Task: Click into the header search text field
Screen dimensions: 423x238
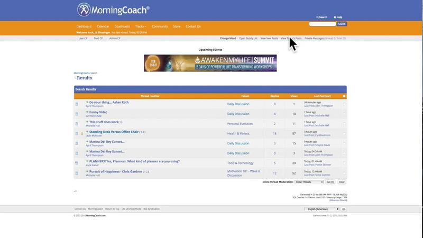Action: click(x=323, y=24)
